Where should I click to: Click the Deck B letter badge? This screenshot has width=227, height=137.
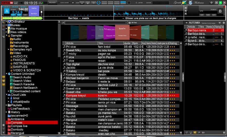220,11
